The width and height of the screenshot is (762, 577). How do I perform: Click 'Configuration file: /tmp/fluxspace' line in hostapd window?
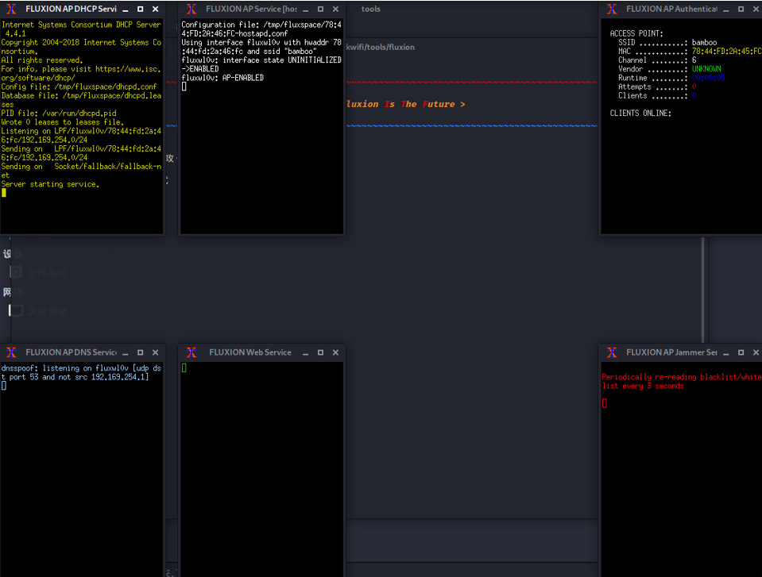coord(261,25)
